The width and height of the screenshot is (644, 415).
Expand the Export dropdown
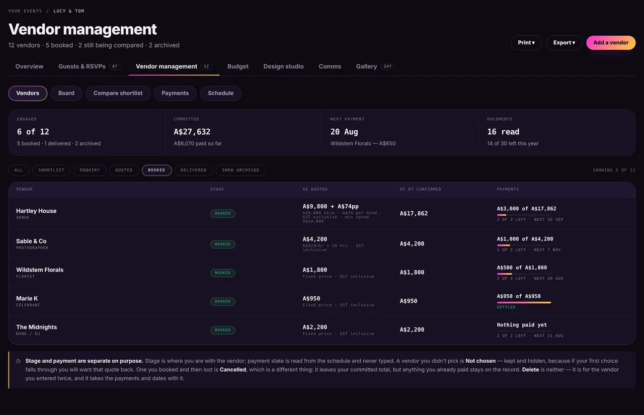coord(564,43)
